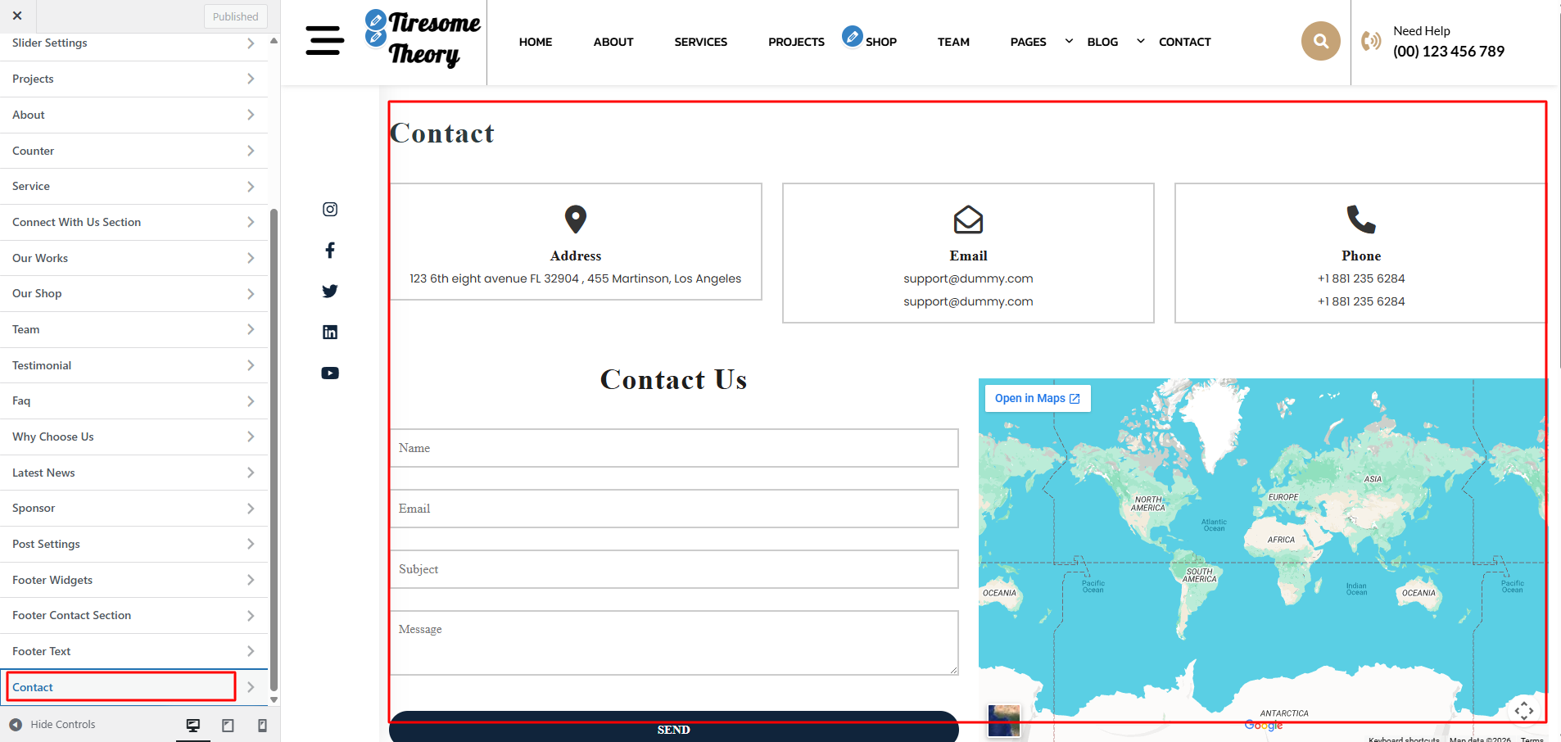Click the Open in Maps link
The image size is (1561, 742).
click(1038, 399)
